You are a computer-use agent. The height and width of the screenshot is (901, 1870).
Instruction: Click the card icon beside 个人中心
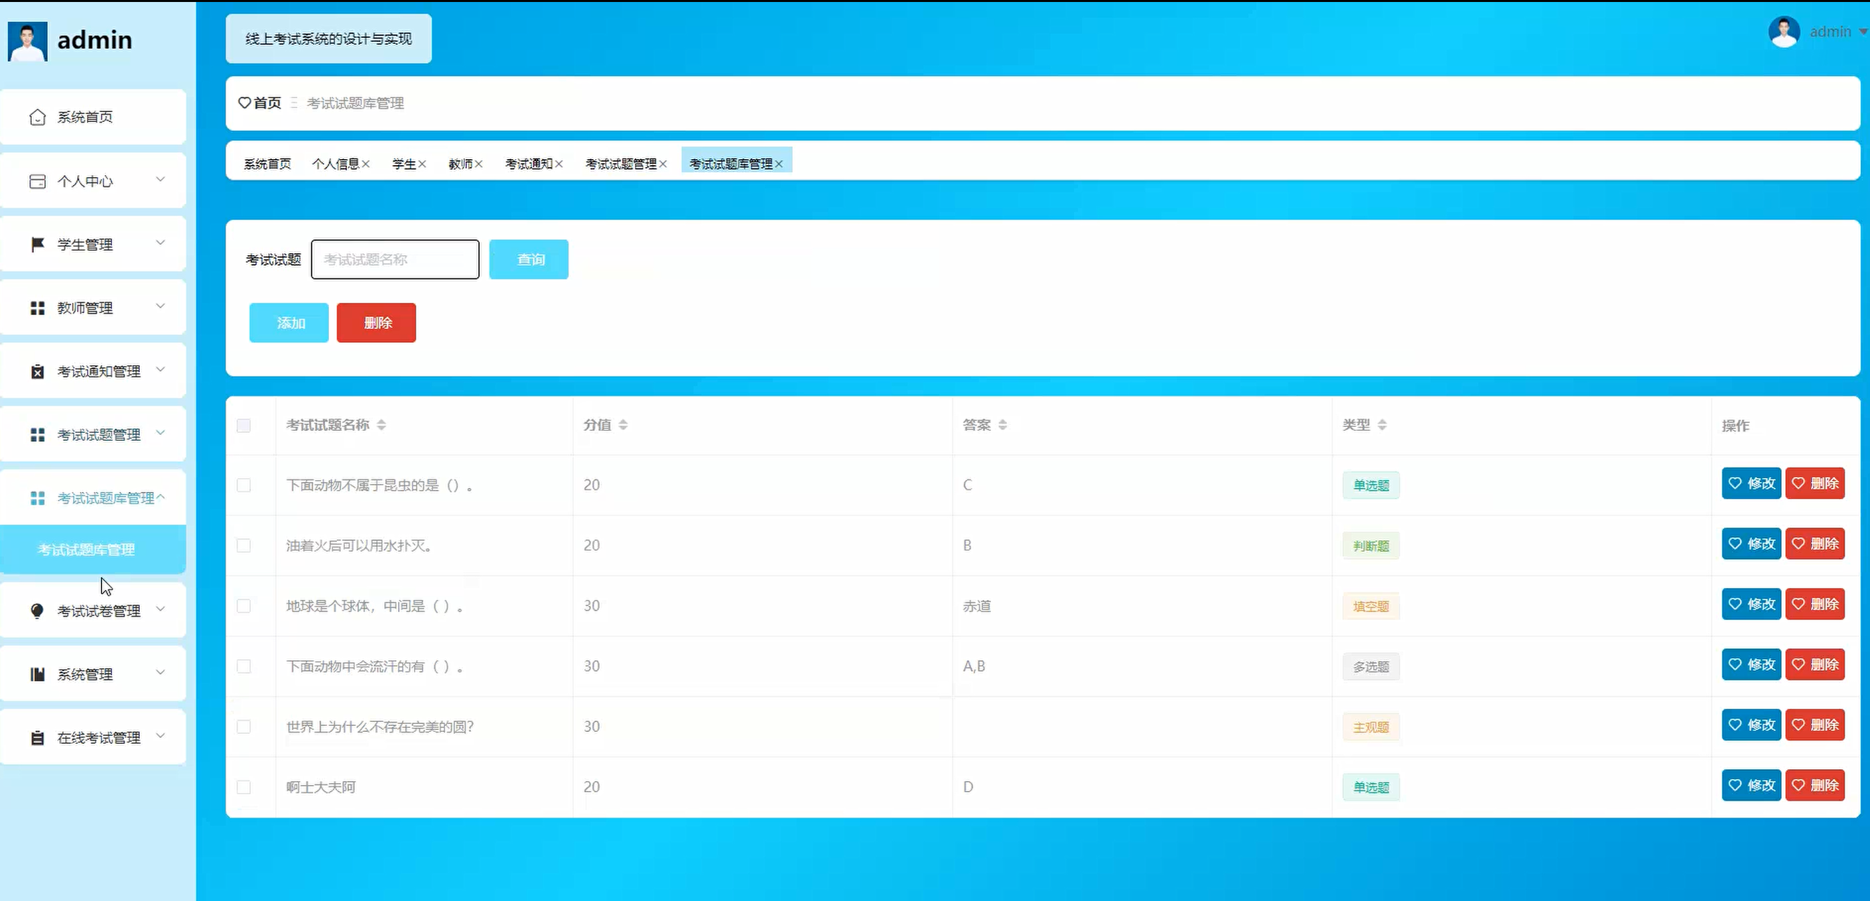[x=37, y=182]
